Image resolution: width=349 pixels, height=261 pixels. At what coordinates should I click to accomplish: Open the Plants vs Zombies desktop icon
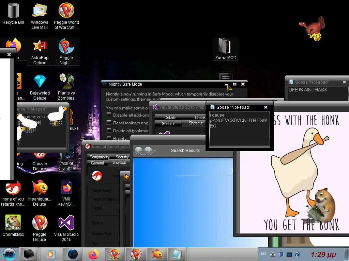pos(66,87)
